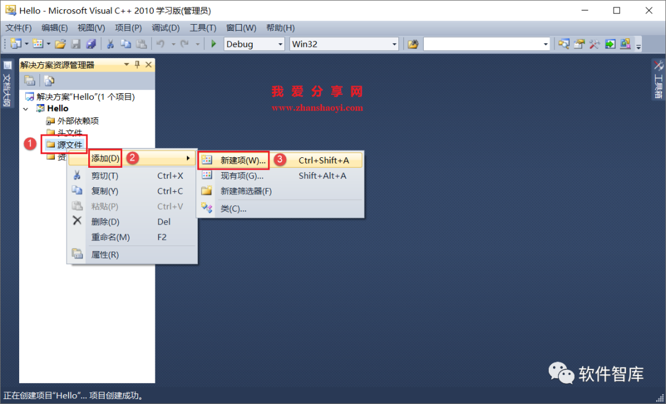Choose 粘贴(P) in the context menu
The height and width of the screenshot is (404, 666).
tap(132, 207)
